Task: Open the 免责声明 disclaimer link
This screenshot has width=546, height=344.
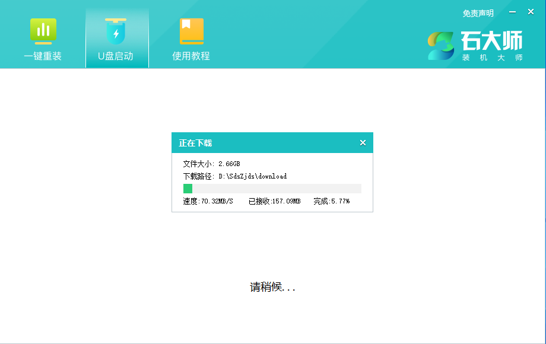Action: tap(478, 12)
